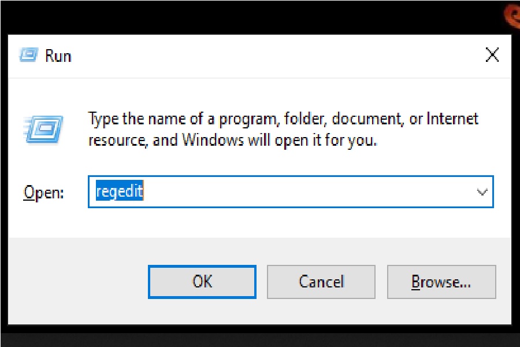This screenshot has height=347, width=520.
Task: Click the "resource, and Windows will open" line
Action: click(232, 140)
